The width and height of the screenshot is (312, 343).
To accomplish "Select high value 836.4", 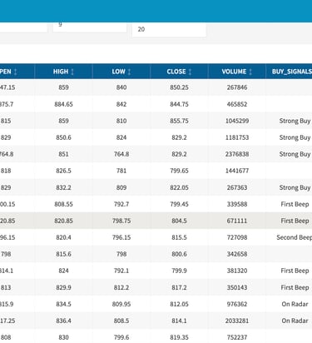I will (x=63, y=321).
